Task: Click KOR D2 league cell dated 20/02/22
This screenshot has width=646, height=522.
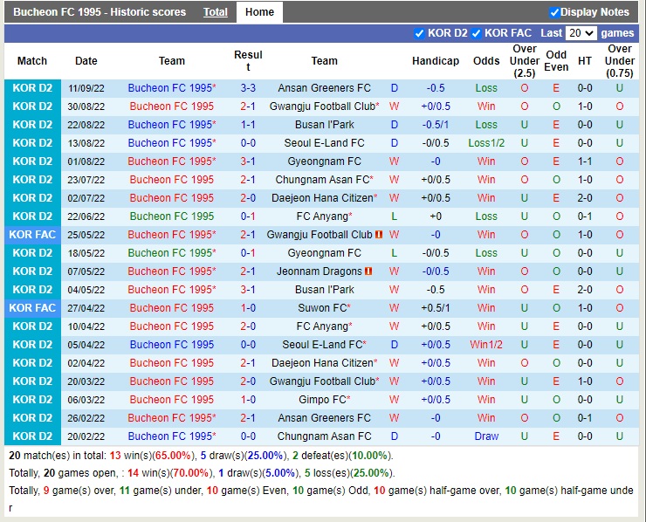Action: [32, 436]
